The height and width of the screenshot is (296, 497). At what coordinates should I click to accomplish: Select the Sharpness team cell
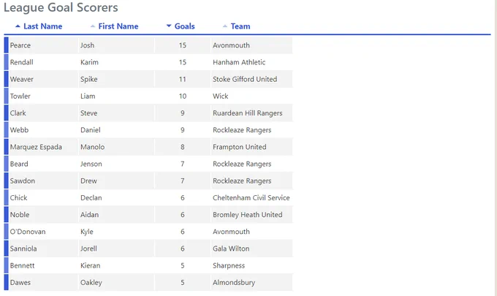click(x=251, y=265)
